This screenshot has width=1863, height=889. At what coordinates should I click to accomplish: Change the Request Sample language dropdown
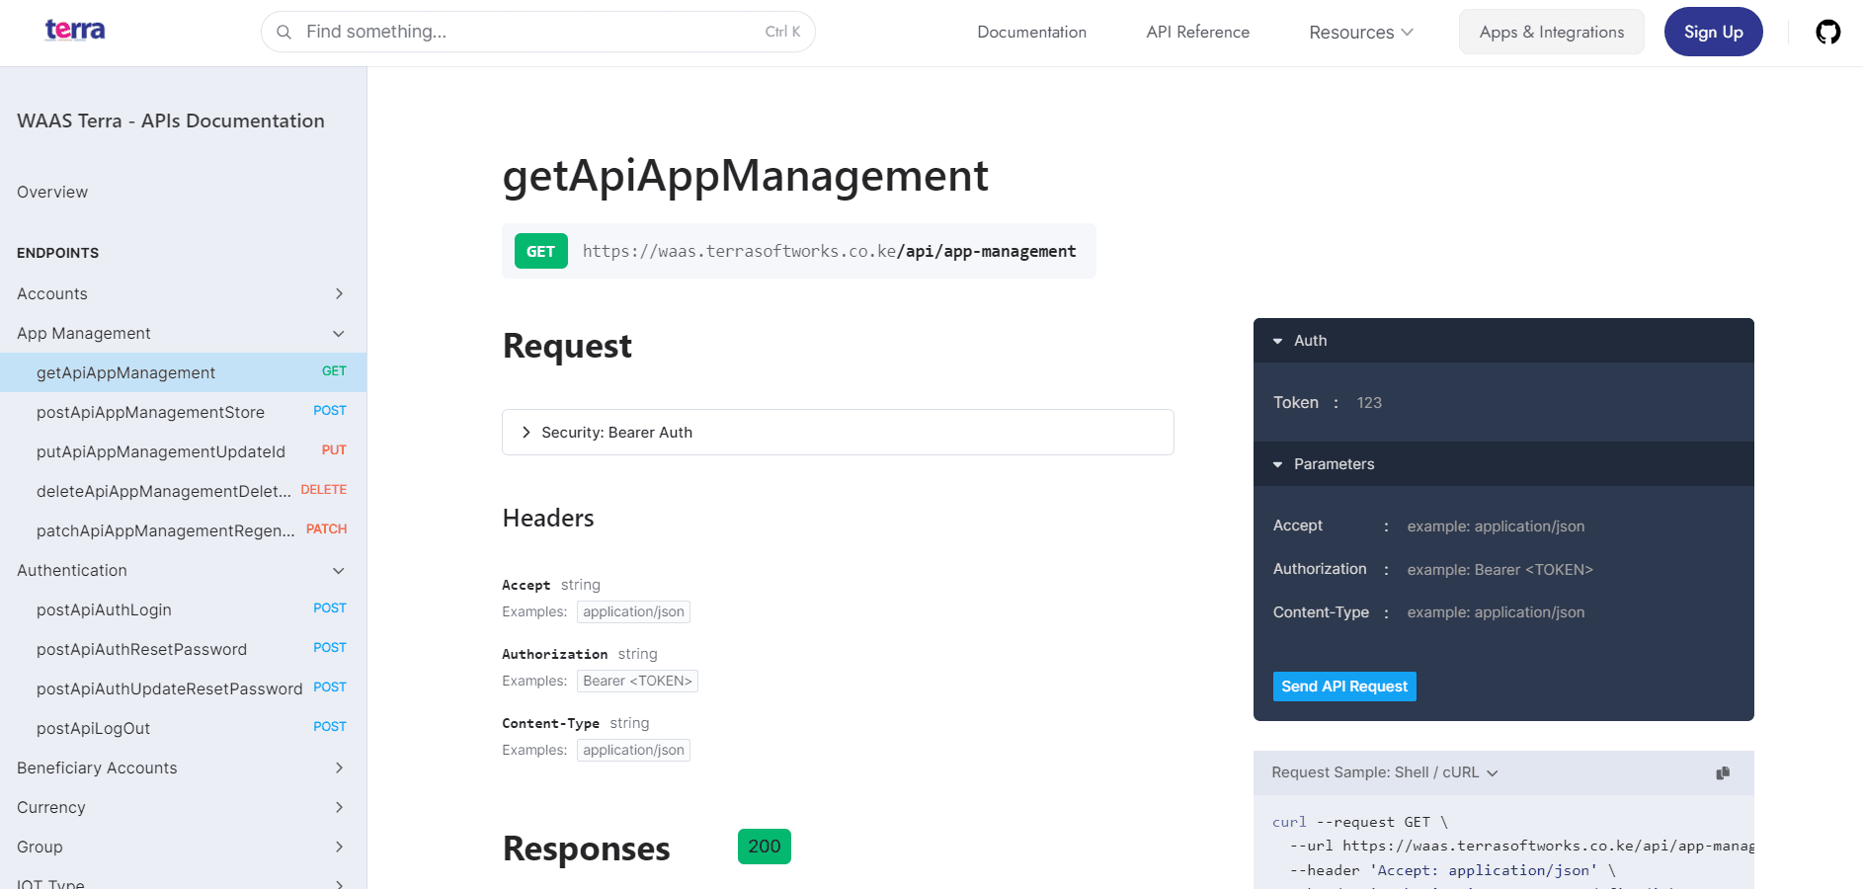1384,772
